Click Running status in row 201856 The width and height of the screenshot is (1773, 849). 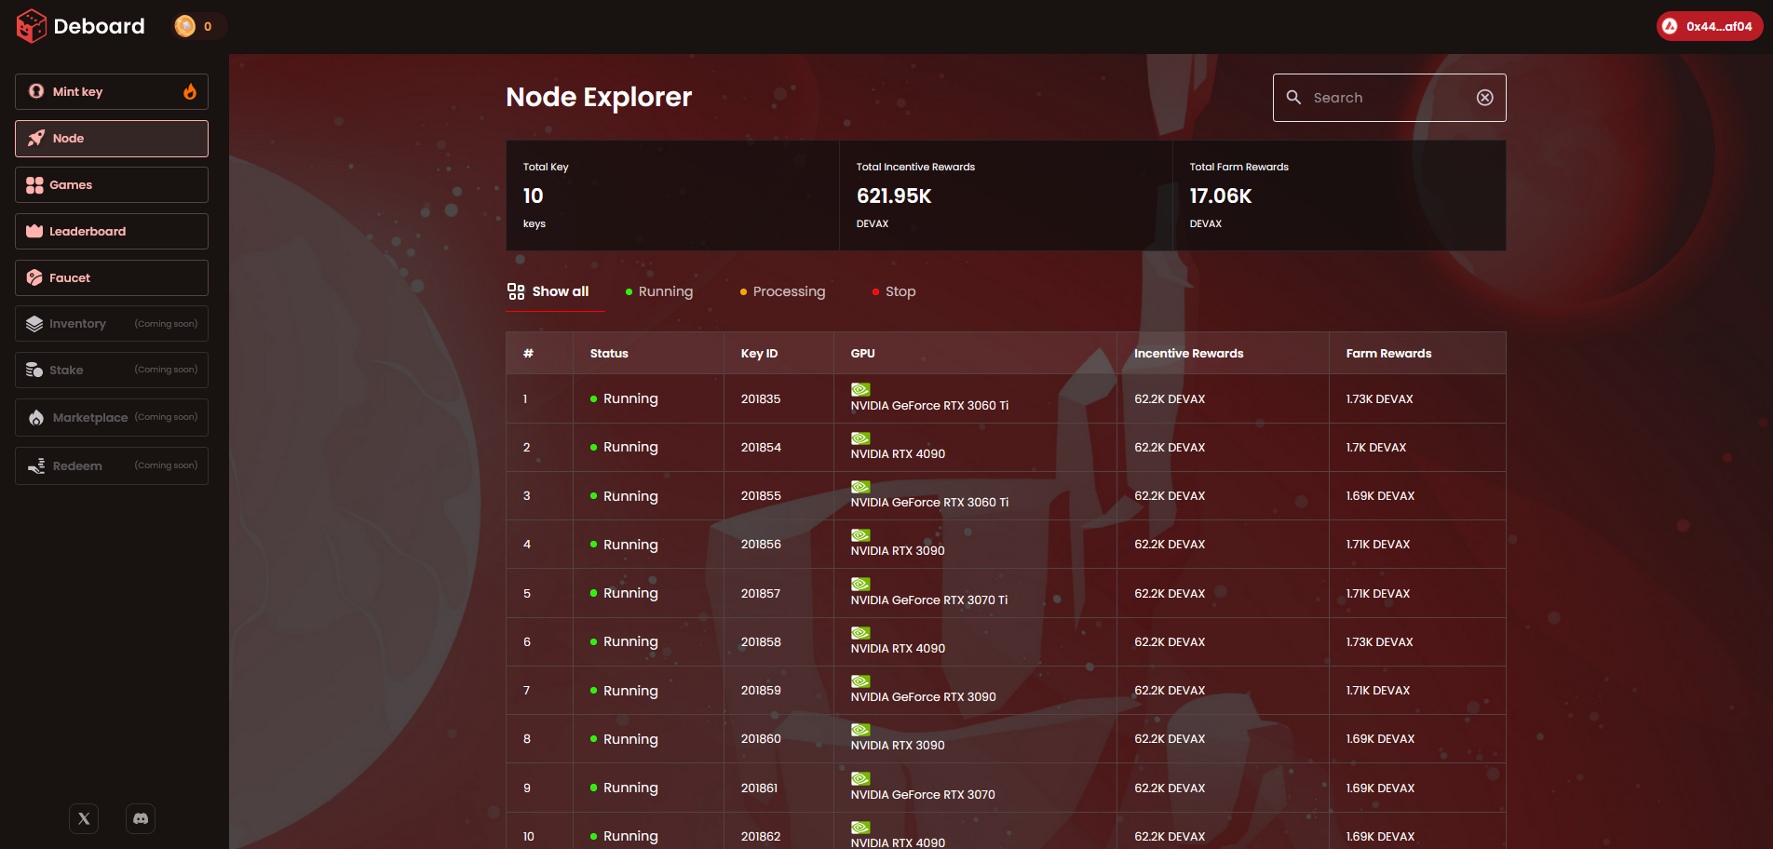pyautogui.click(x=624, y=544)
